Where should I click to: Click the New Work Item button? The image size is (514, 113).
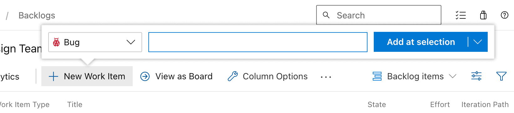[x=87, y=76]
